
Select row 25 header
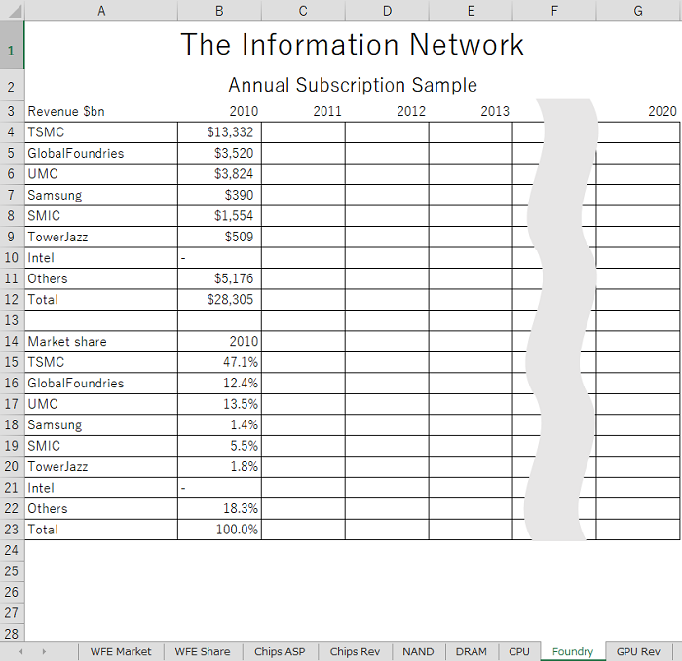point(12,571)
